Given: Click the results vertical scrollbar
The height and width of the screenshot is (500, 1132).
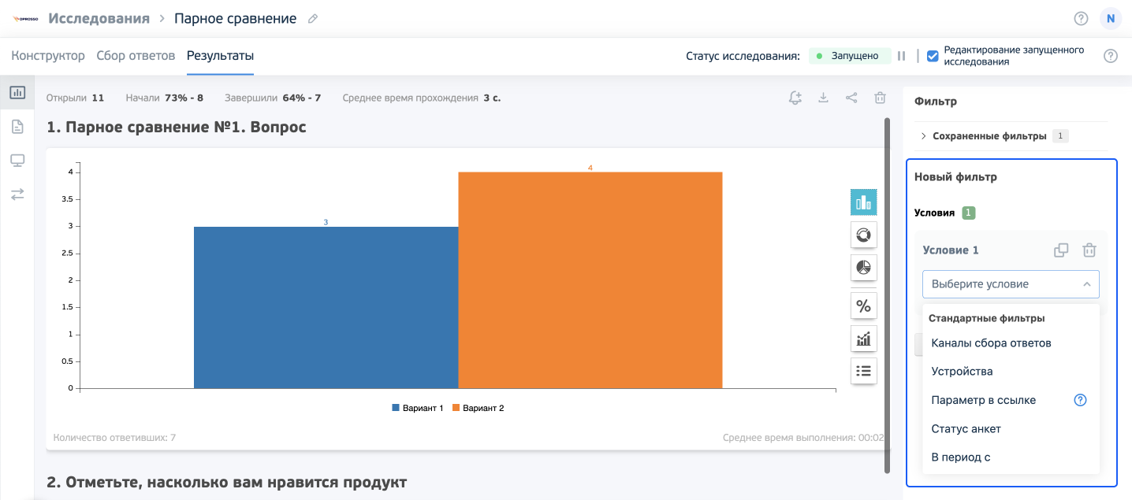Looking at the screenshot, I should pyautogui.click(x=888, y=295).
